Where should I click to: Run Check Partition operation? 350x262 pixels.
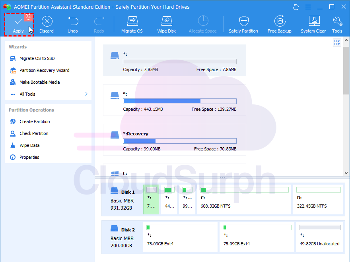click(34, 133)
